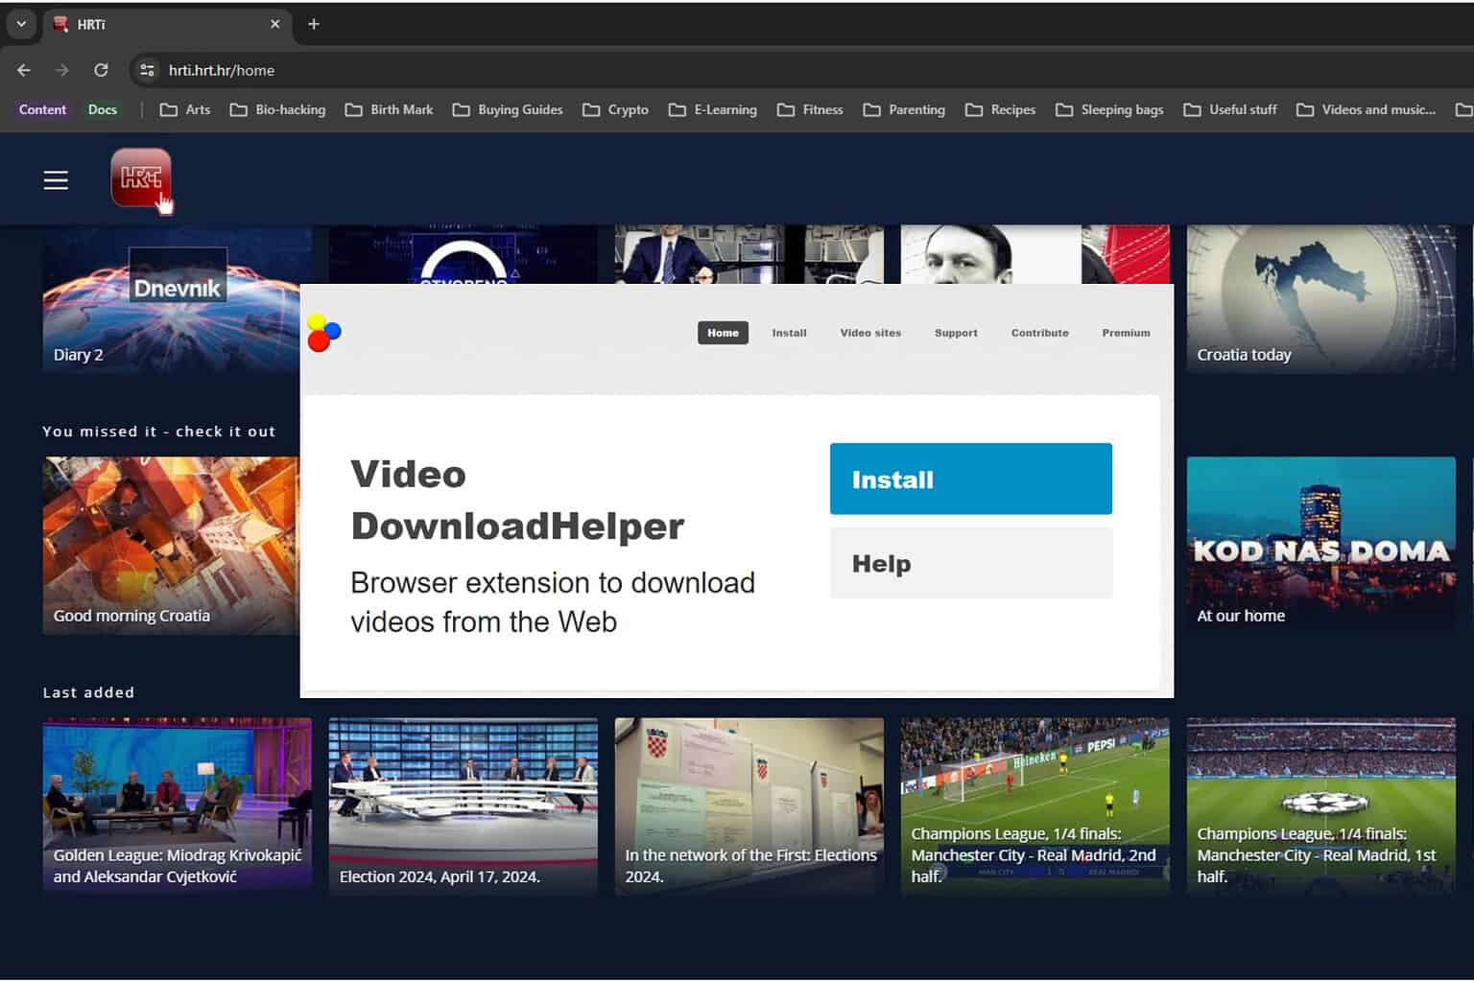Viewport: 1474px width, 982px height.
Task: Open the Good morning Croatia video thumbnail
Action: [171, 546]
